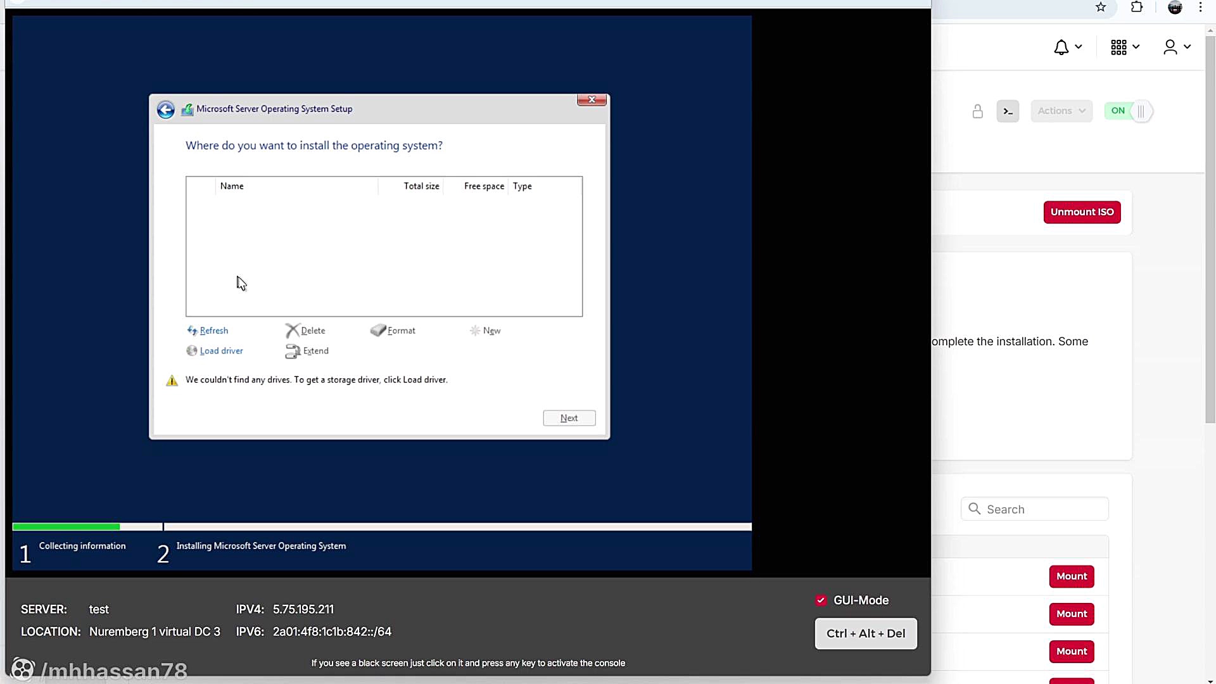Click the Type column header

pyautogui.click(x=522, y=186)
